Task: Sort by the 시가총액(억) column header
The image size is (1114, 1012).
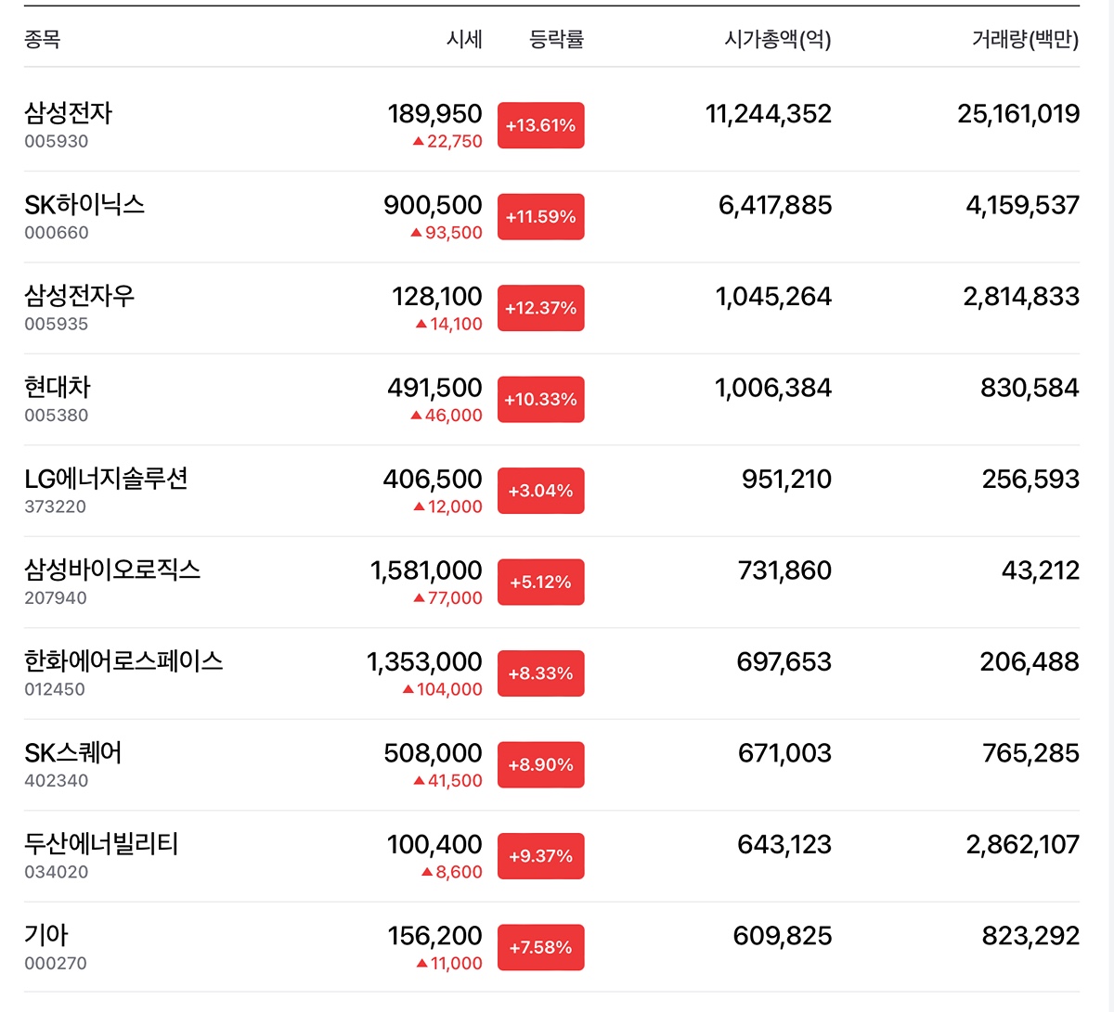Action: pos(777,39)
